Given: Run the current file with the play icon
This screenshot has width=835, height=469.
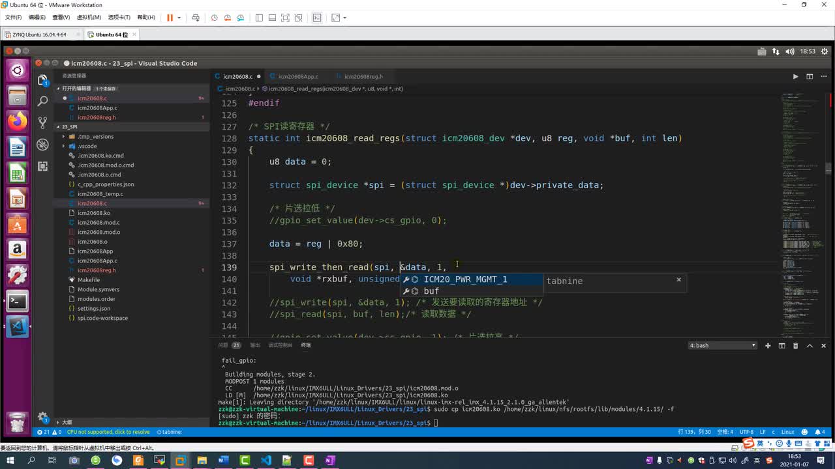Looking at the screenshot, I should coord(795,76).
